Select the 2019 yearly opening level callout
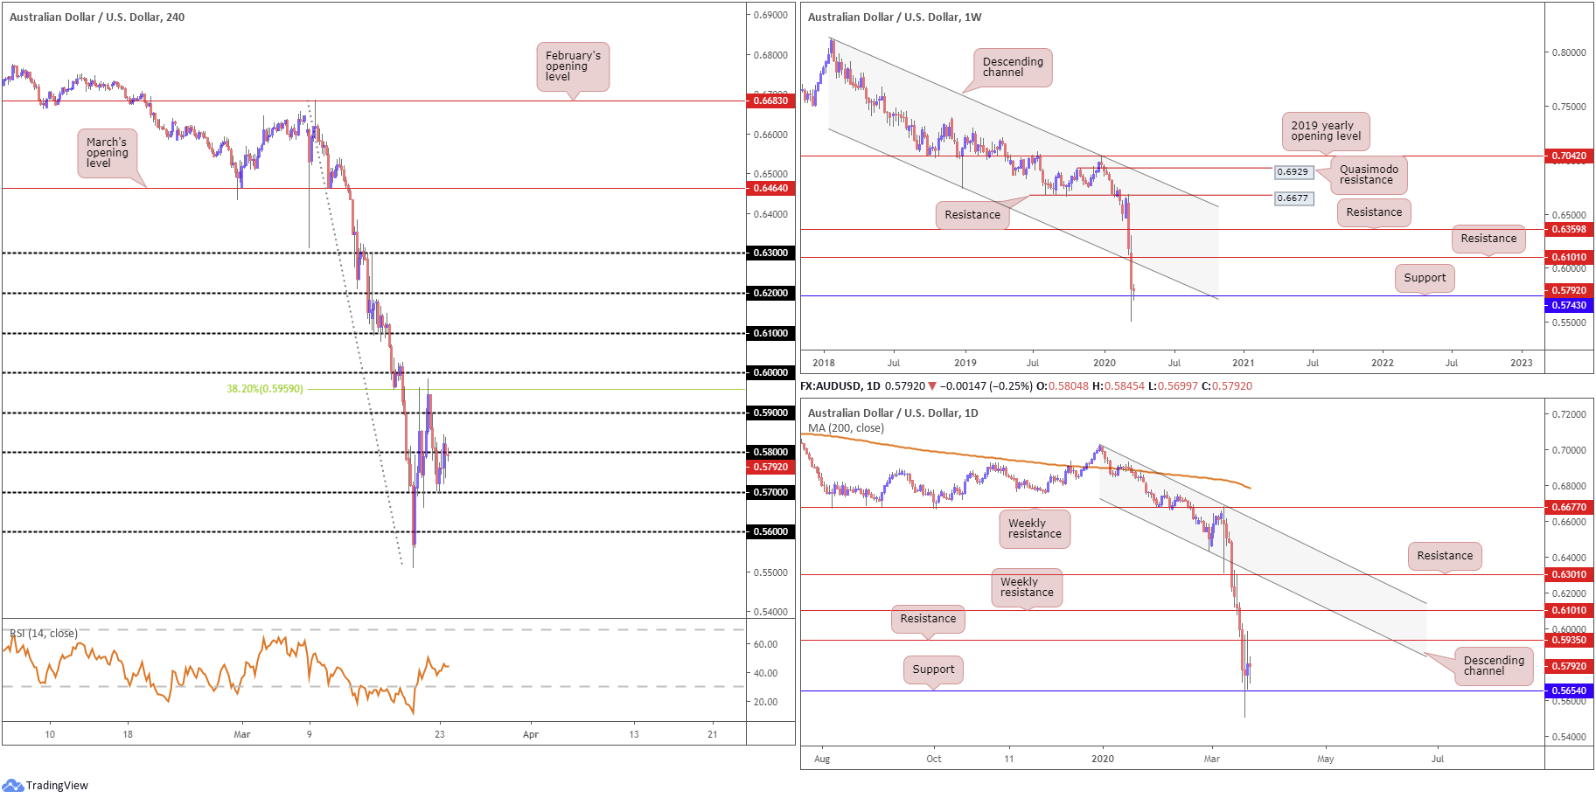 pos(1326,131)
